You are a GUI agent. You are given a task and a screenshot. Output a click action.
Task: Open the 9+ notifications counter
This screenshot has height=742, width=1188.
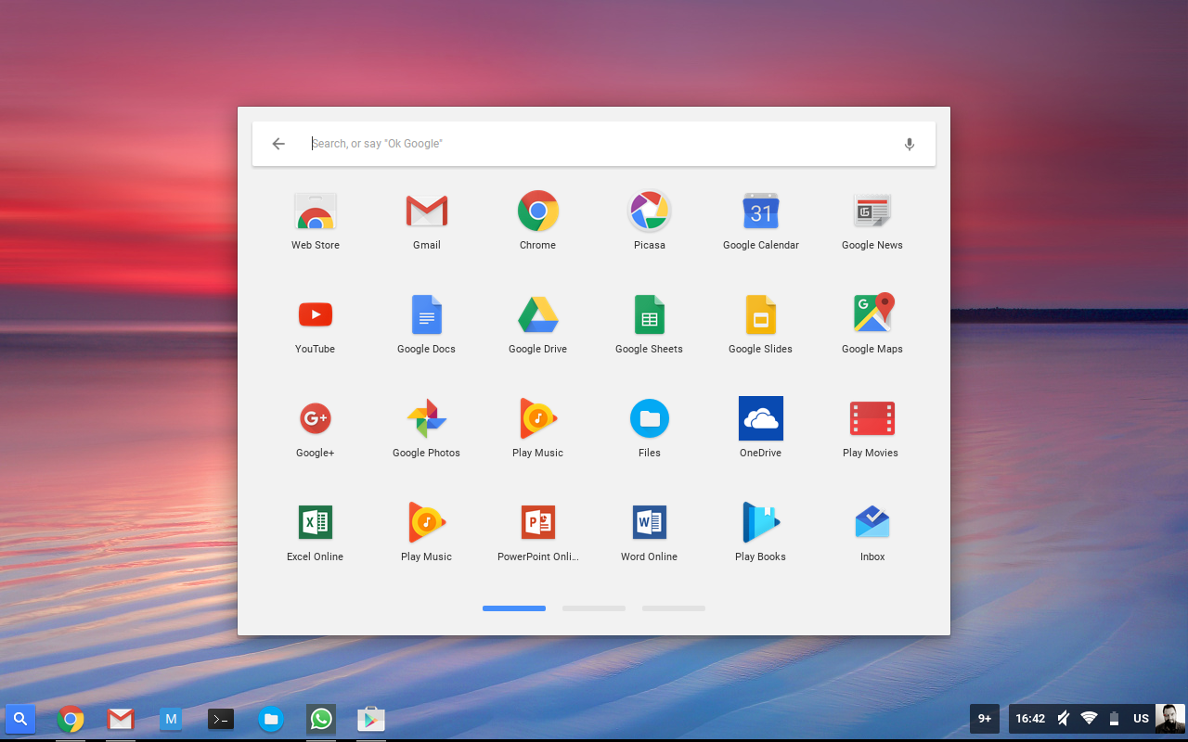coord(985,719)
